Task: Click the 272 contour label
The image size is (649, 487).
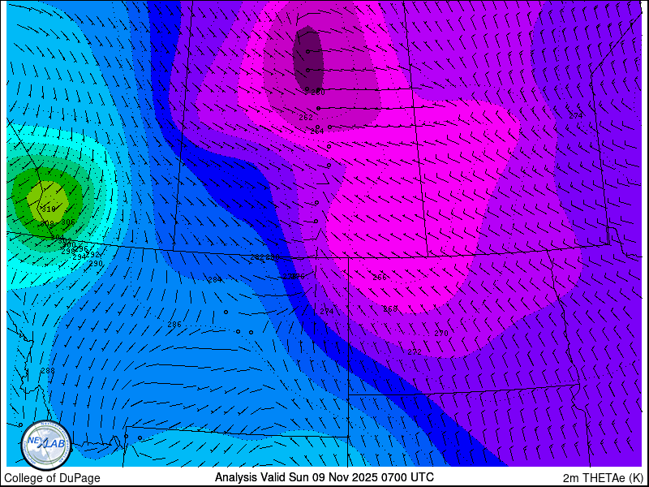Action: [x=415, y=352]
